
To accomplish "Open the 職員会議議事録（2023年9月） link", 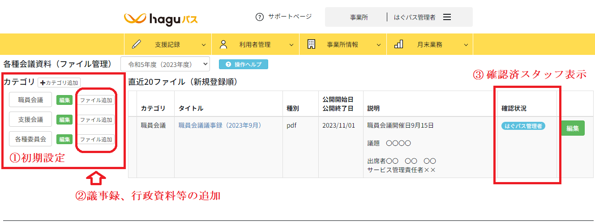I will pos(220,125).
